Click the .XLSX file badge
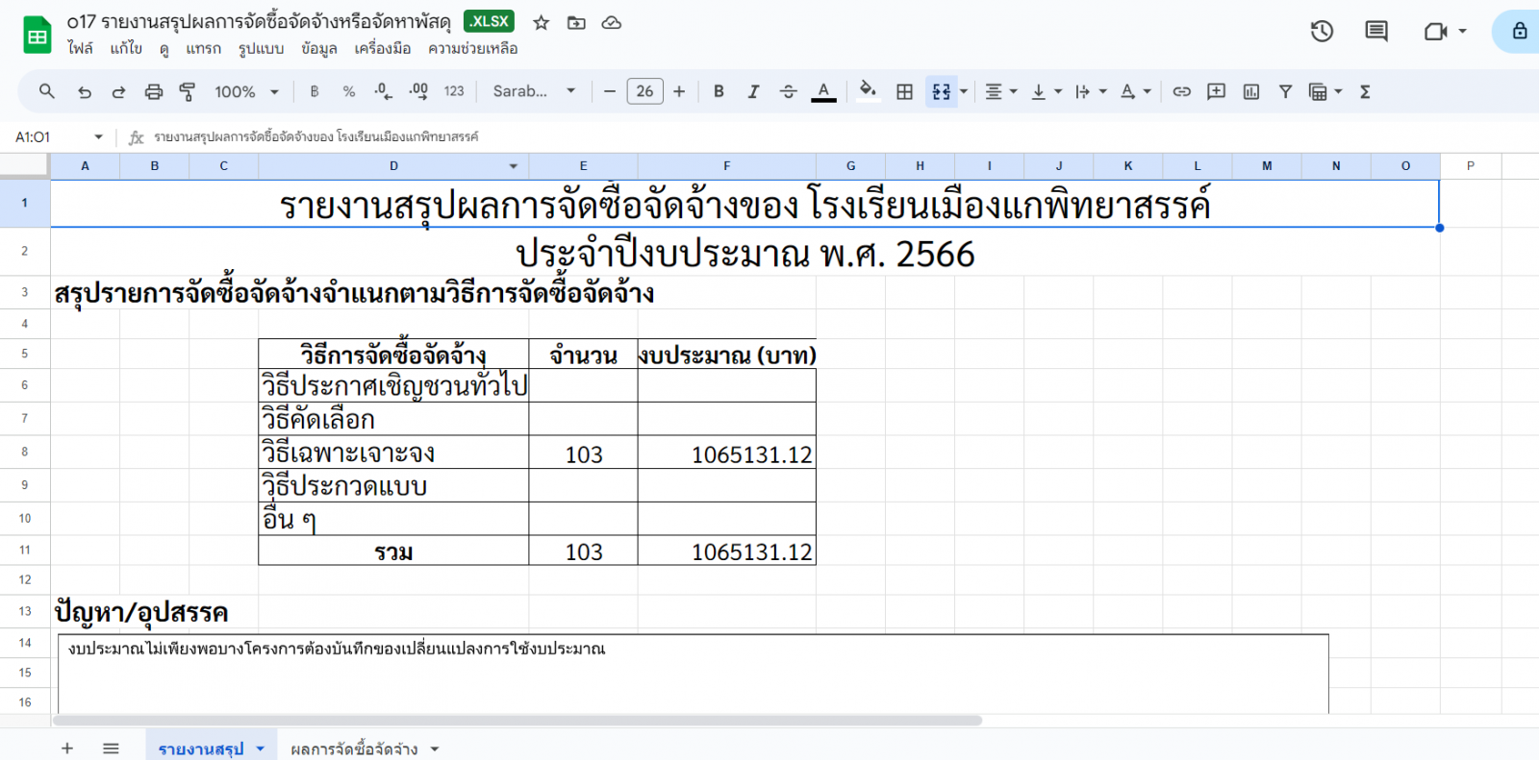The image size is (1539, 760). point(489,21)
